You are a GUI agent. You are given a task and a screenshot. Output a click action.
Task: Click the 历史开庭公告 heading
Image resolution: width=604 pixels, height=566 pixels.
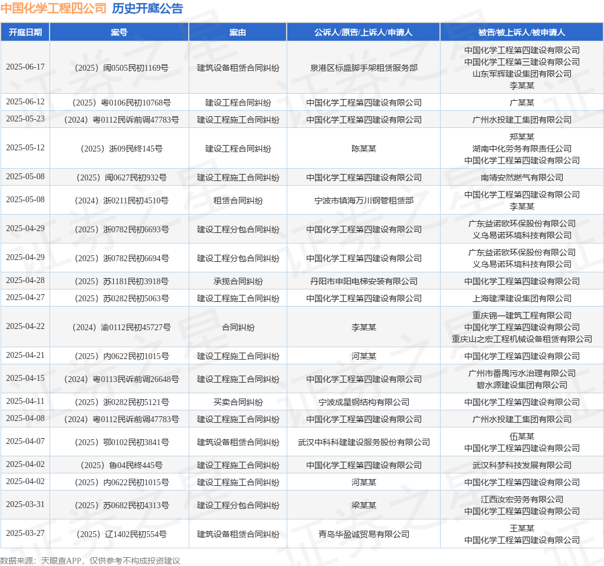coord(147,8)
